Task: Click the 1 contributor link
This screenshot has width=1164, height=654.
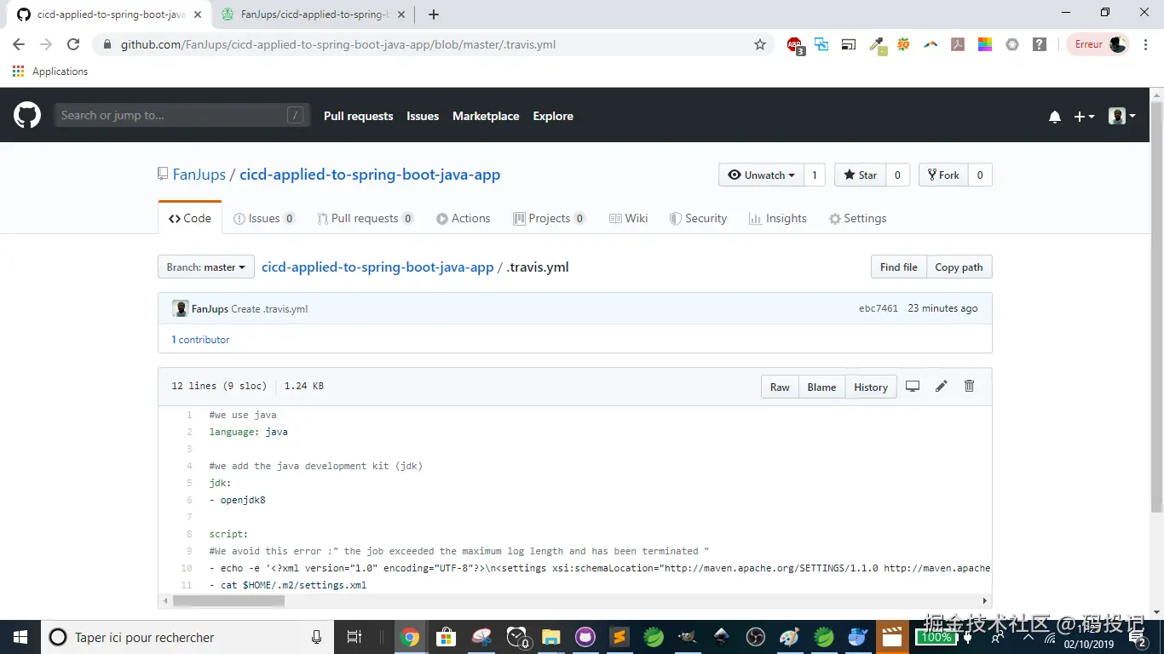Action: (x=200, y=339)
